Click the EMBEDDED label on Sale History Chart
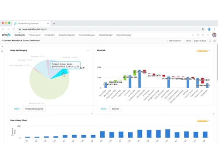The width and height of the screenshot is (218, 163). click(x=202, y=121)
